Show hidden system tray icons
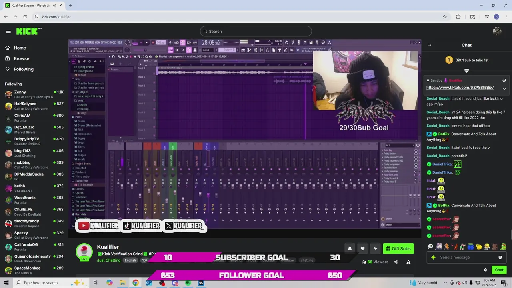 [x=445, y=283]
